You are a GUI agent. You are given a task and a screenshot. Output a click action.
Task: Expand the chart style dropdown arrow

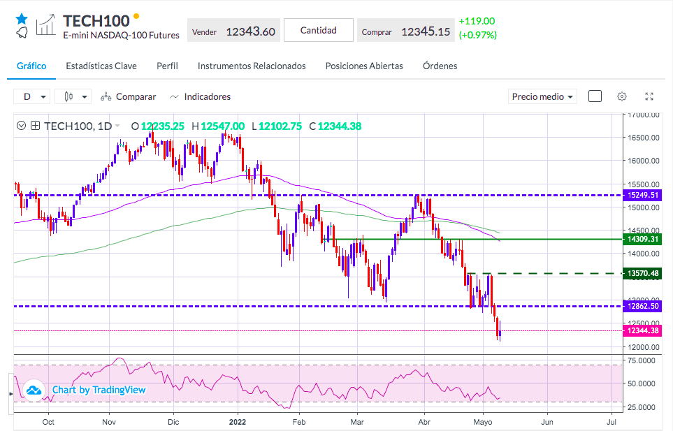[85, 97]
